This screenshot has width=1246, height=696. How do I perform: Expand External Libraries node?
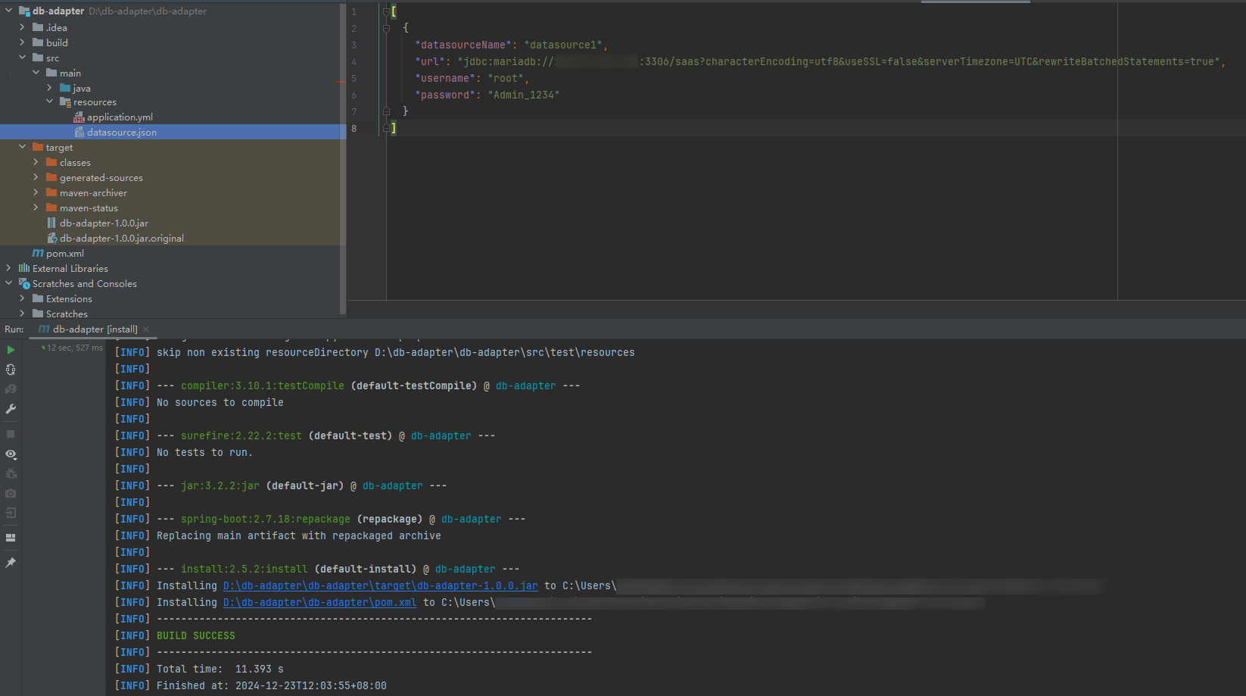click(8, 268)
